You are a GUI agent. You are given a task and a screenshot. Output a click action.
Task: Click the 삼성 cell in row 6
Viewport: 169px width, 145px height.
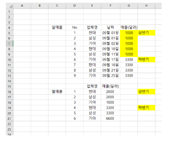click(x=92, y=38)
